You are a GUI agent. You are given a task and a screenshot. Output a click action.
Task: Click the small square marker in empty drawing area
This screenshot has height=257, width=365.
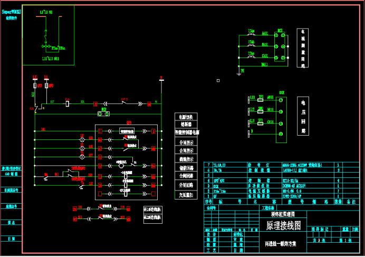pos(218,81)
